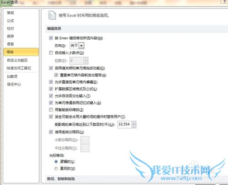Viewport: 228px width, 185px height.
Task: Click the 小数分隔符 input box
Action: point(85,140)
